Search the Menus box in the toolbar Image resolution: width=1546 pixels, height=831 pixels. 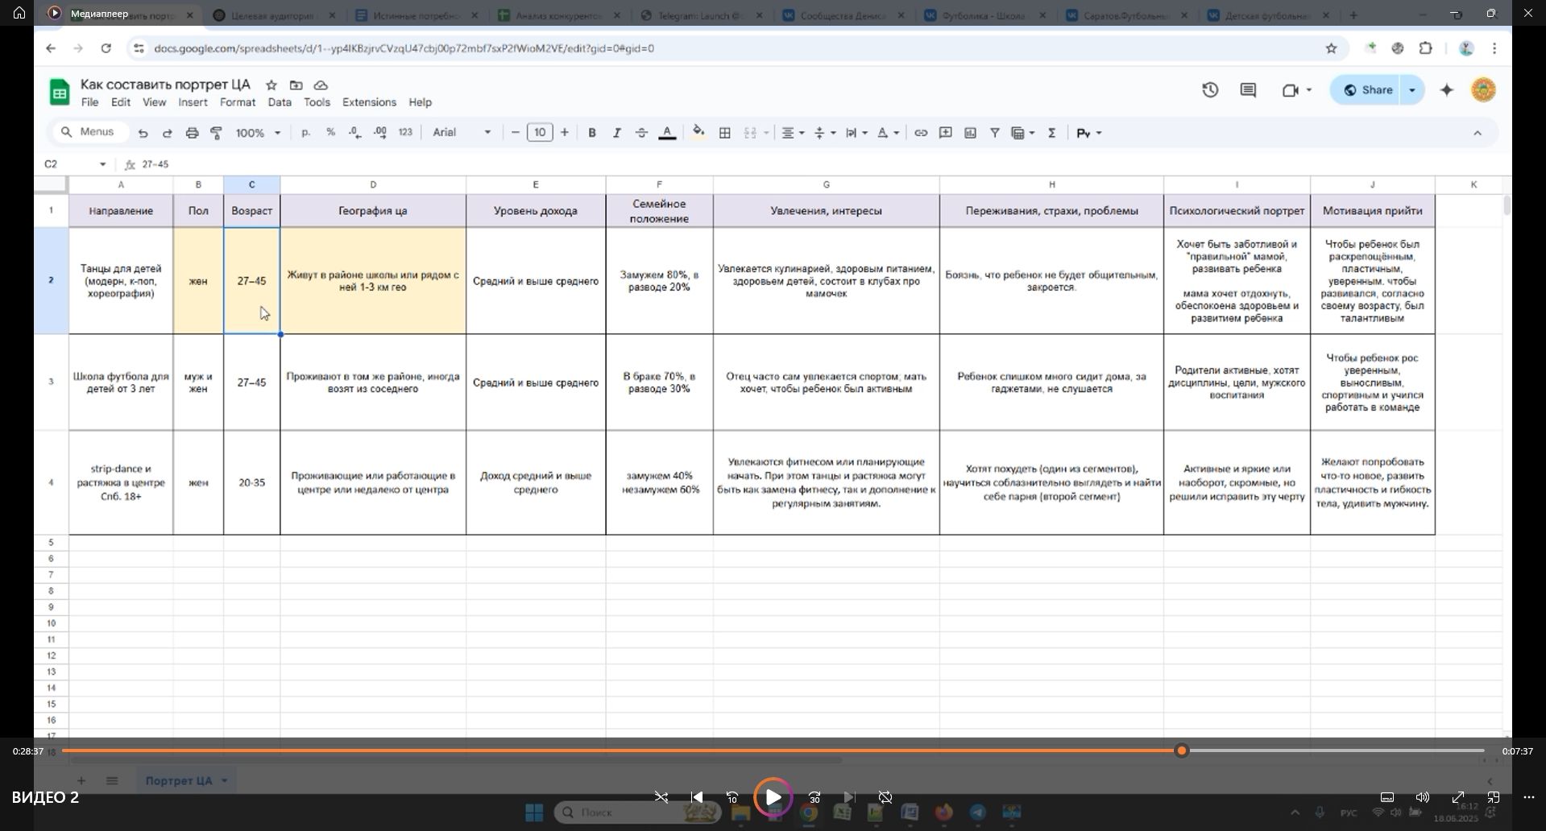pos(91,132)
